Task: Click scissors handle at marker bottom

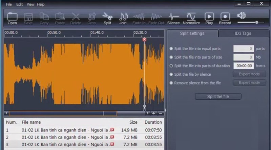Action: [145, 108]
